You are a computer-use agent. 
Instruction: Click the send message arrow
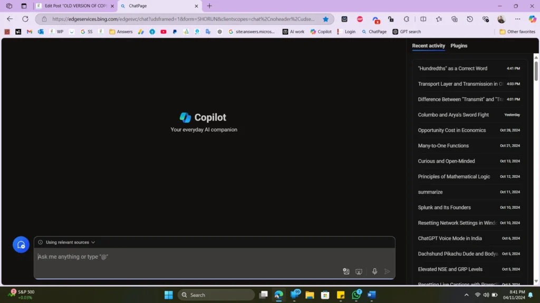click(387, 271)
